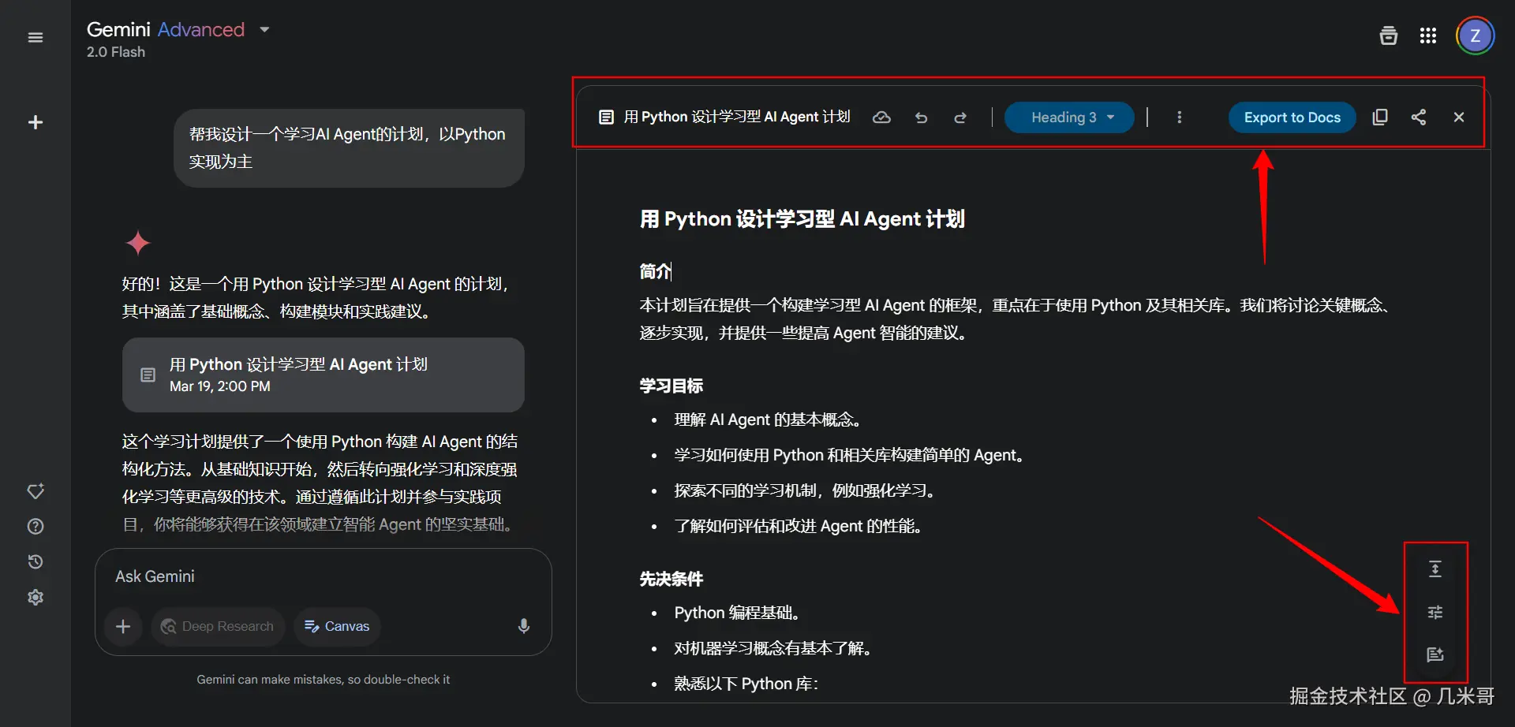Redo the canvas edit
Viewport: 1515px width, 727px height.
pos(960,117)
